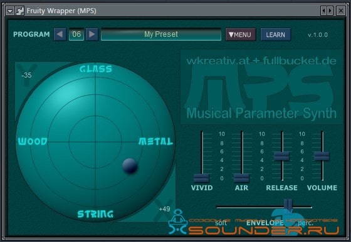Click the My Preset name display
This screenshot has height=242, width=351.
tap(161, 34)
